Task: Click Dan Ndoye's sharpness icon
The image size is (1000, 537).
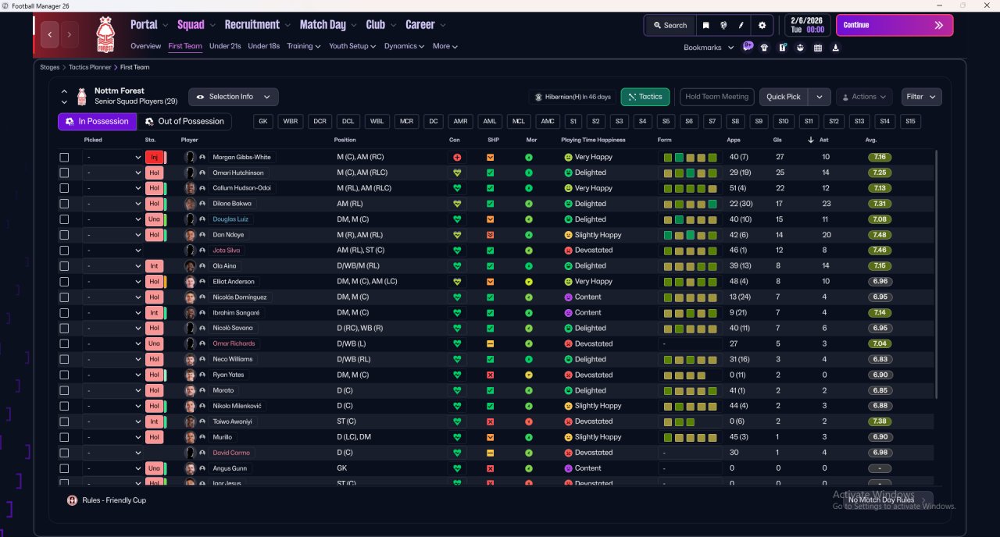Action: [490, 235]
